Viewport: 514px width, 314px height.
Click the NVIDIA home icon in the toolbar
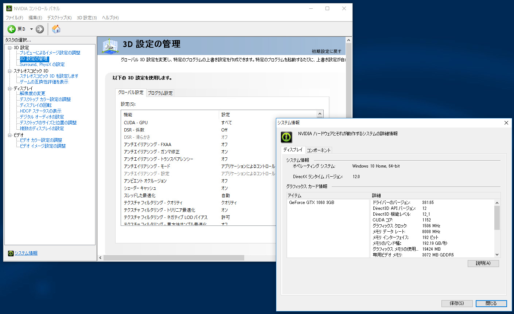click(x=56, y=28)
